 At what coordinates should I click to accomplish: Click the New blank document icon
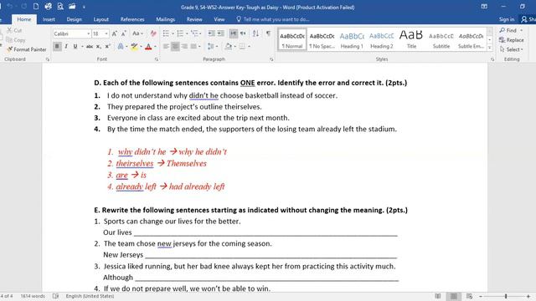tap(36, 7)
